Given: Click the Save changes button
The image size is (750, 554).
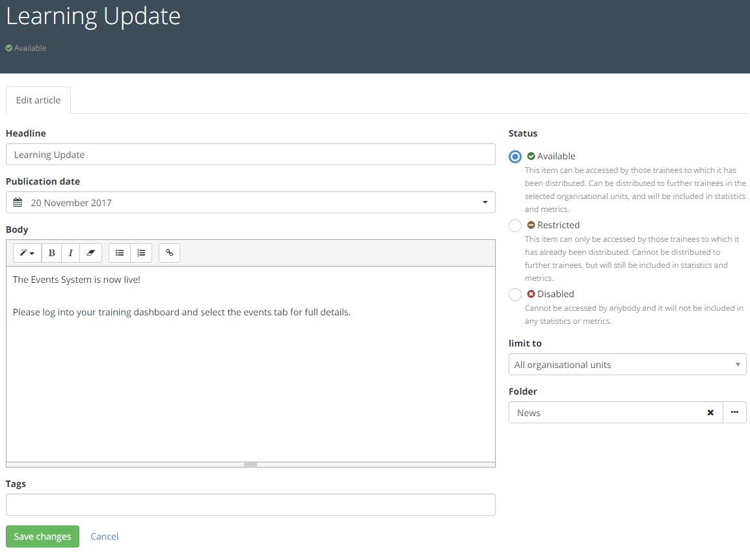Looking at the screenshot, I should click(42, 536).
